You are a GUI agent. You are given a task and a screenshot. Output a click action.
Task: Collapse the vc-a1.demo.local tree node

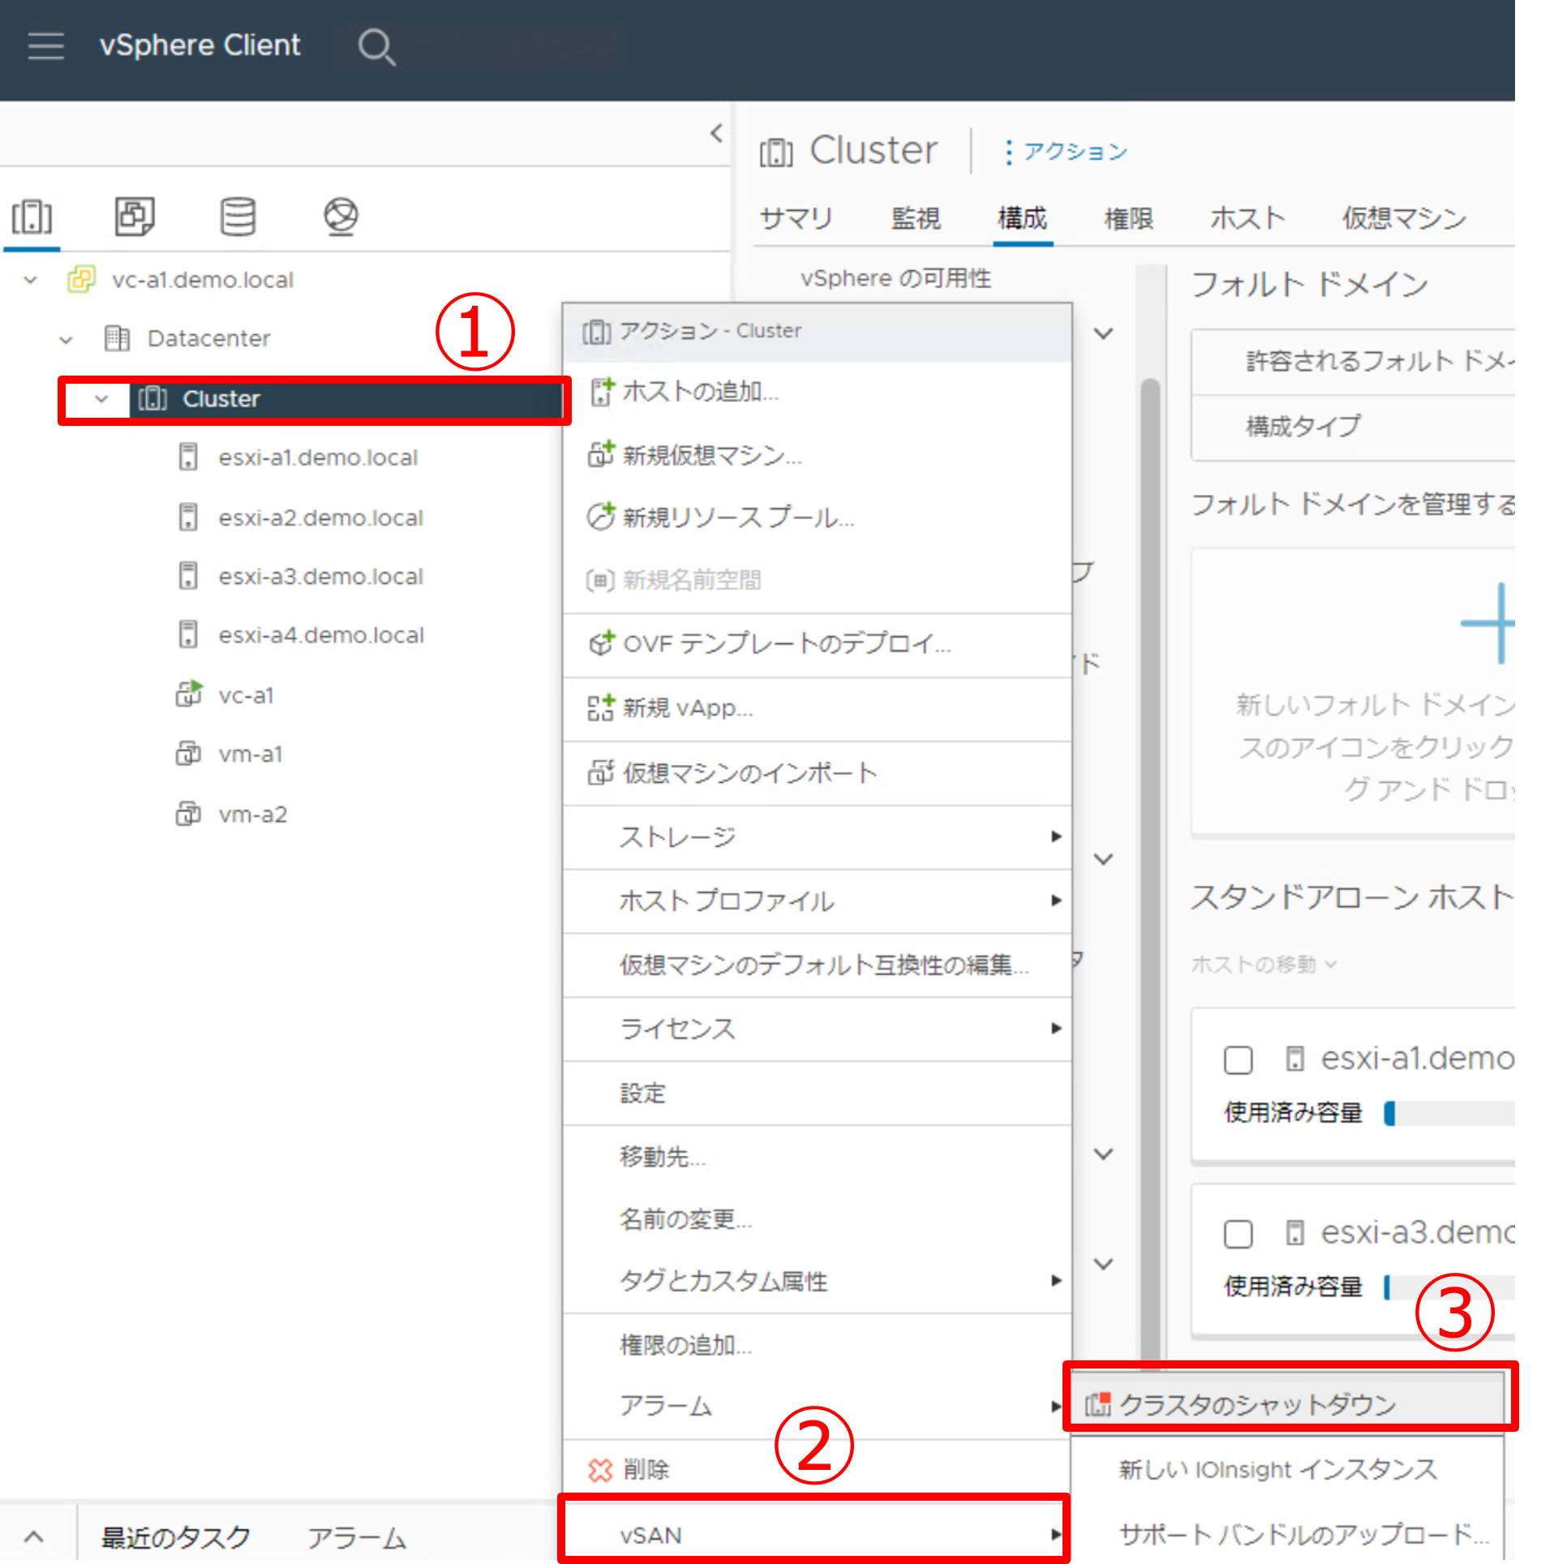pyautogui.click(x=31, y=280)
